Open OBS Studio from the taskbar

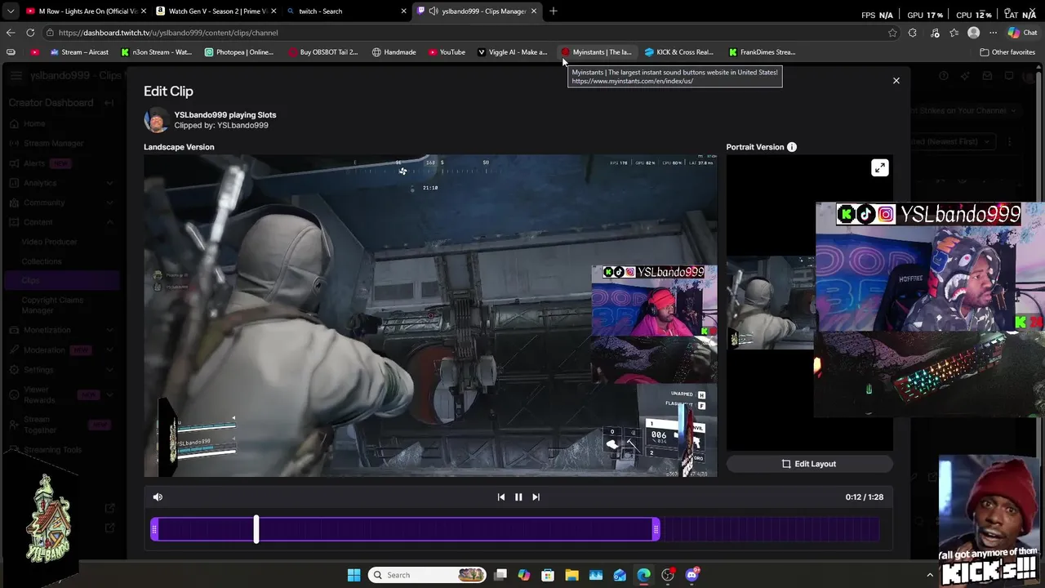pos(668,575)
